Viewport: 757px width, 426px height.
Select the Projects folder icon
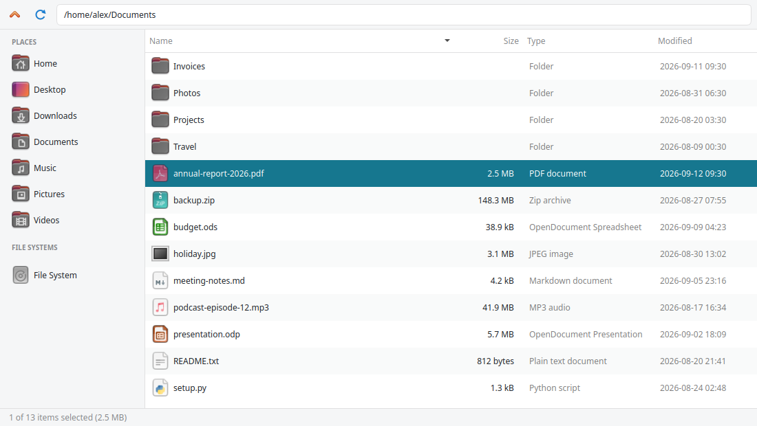pyautogui.click(x=160, y=120)
